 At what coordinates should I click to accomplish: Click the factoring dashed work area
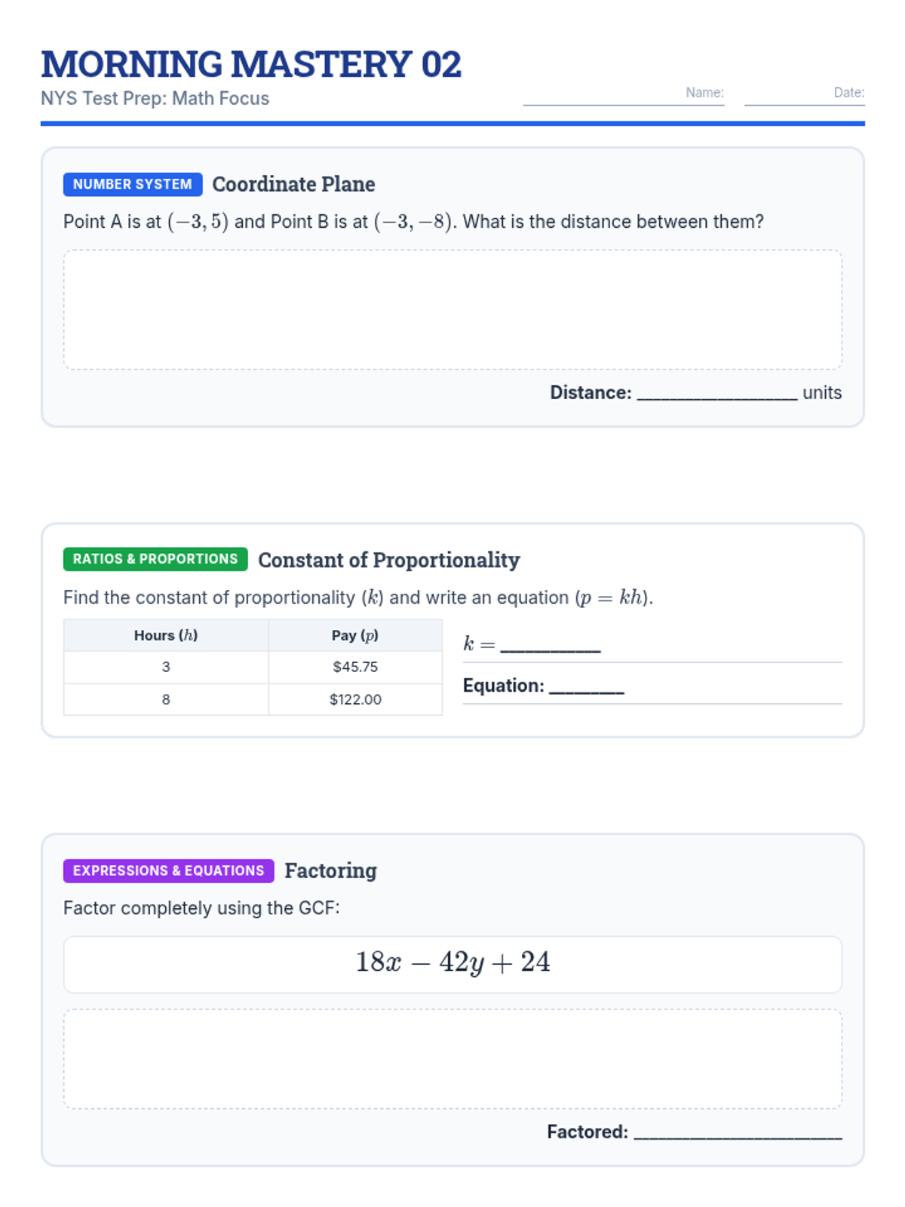(x=452, y=1059)
